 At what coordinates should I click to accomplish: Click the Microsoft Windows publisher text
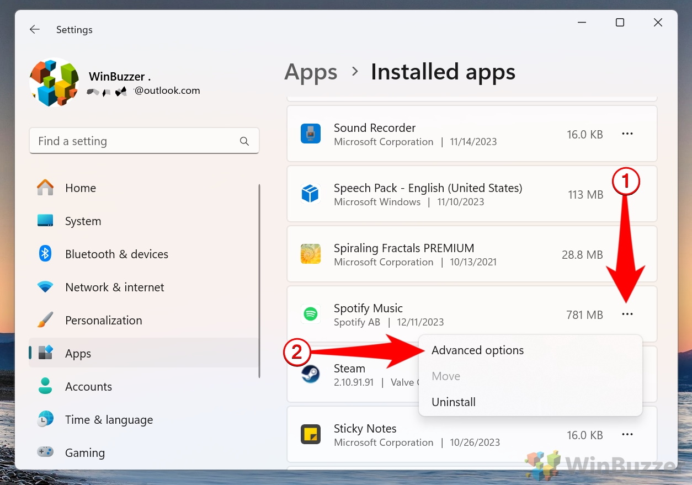[x=377, y=202]
